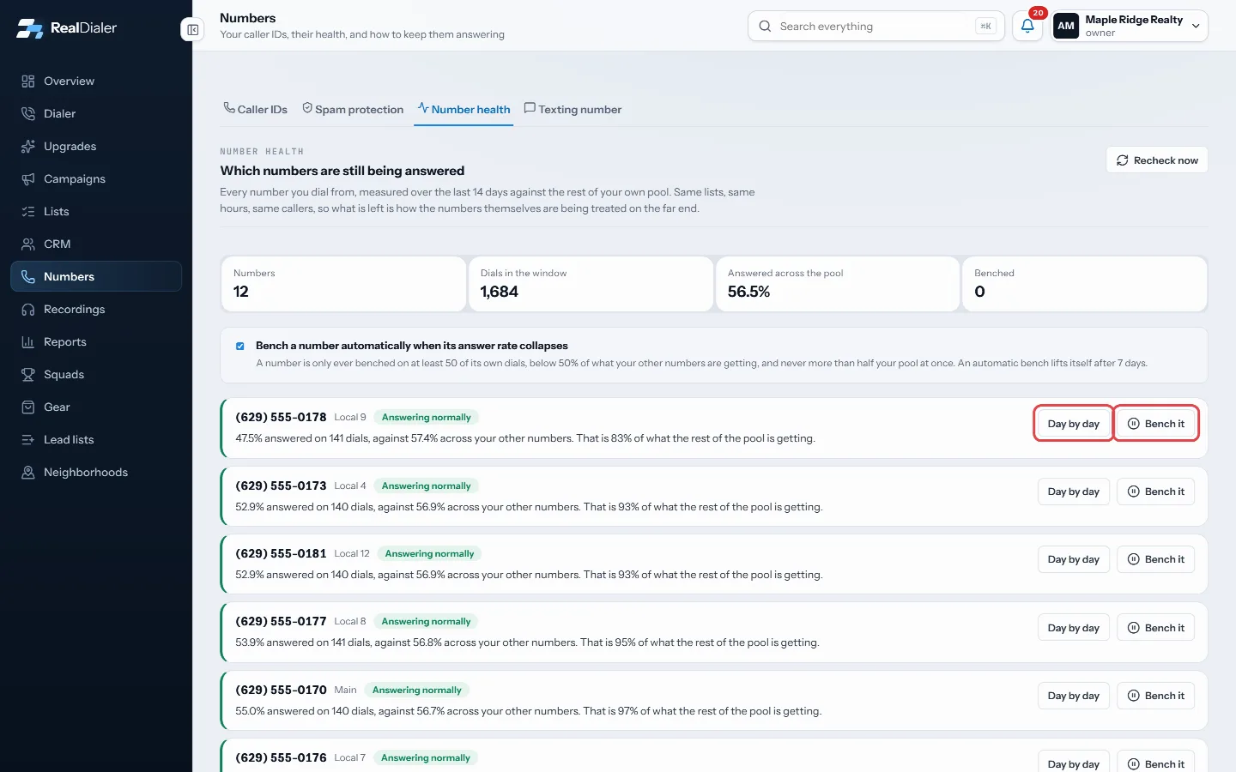Open Day by day for (629) 555-0178
Viewport: 1236px width, 772px height.
pos(1074,424)
